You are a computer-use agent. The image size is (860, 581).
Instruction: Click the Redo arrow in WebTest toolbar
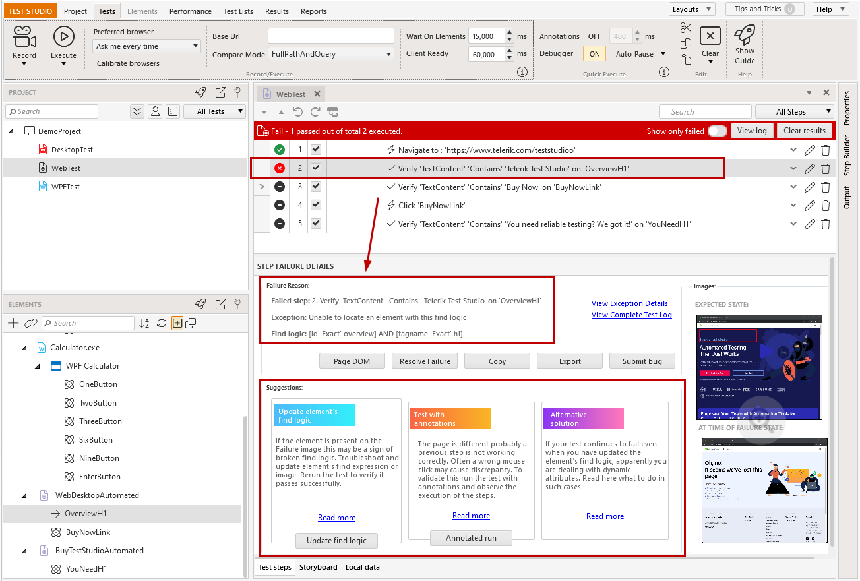coord(315,112)
